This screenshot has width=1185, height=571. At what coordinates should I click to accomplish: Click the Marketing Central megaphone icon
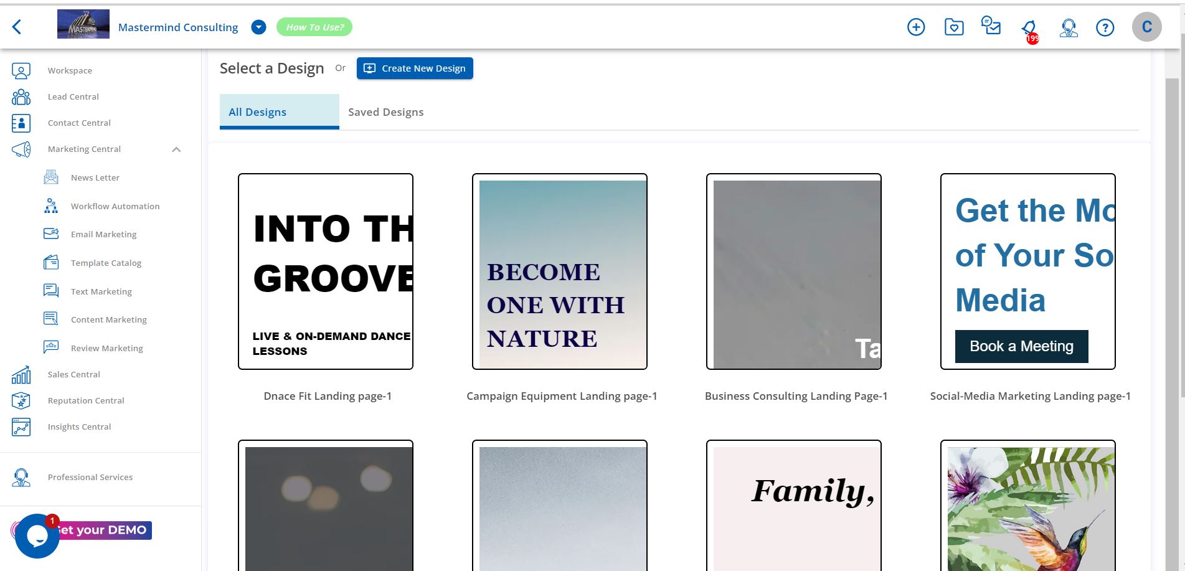click(21, 149)
